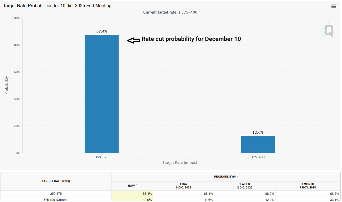Screen dimensions: 342x202
Task: Highlight the NOW column header
Action: coord(132,185)
